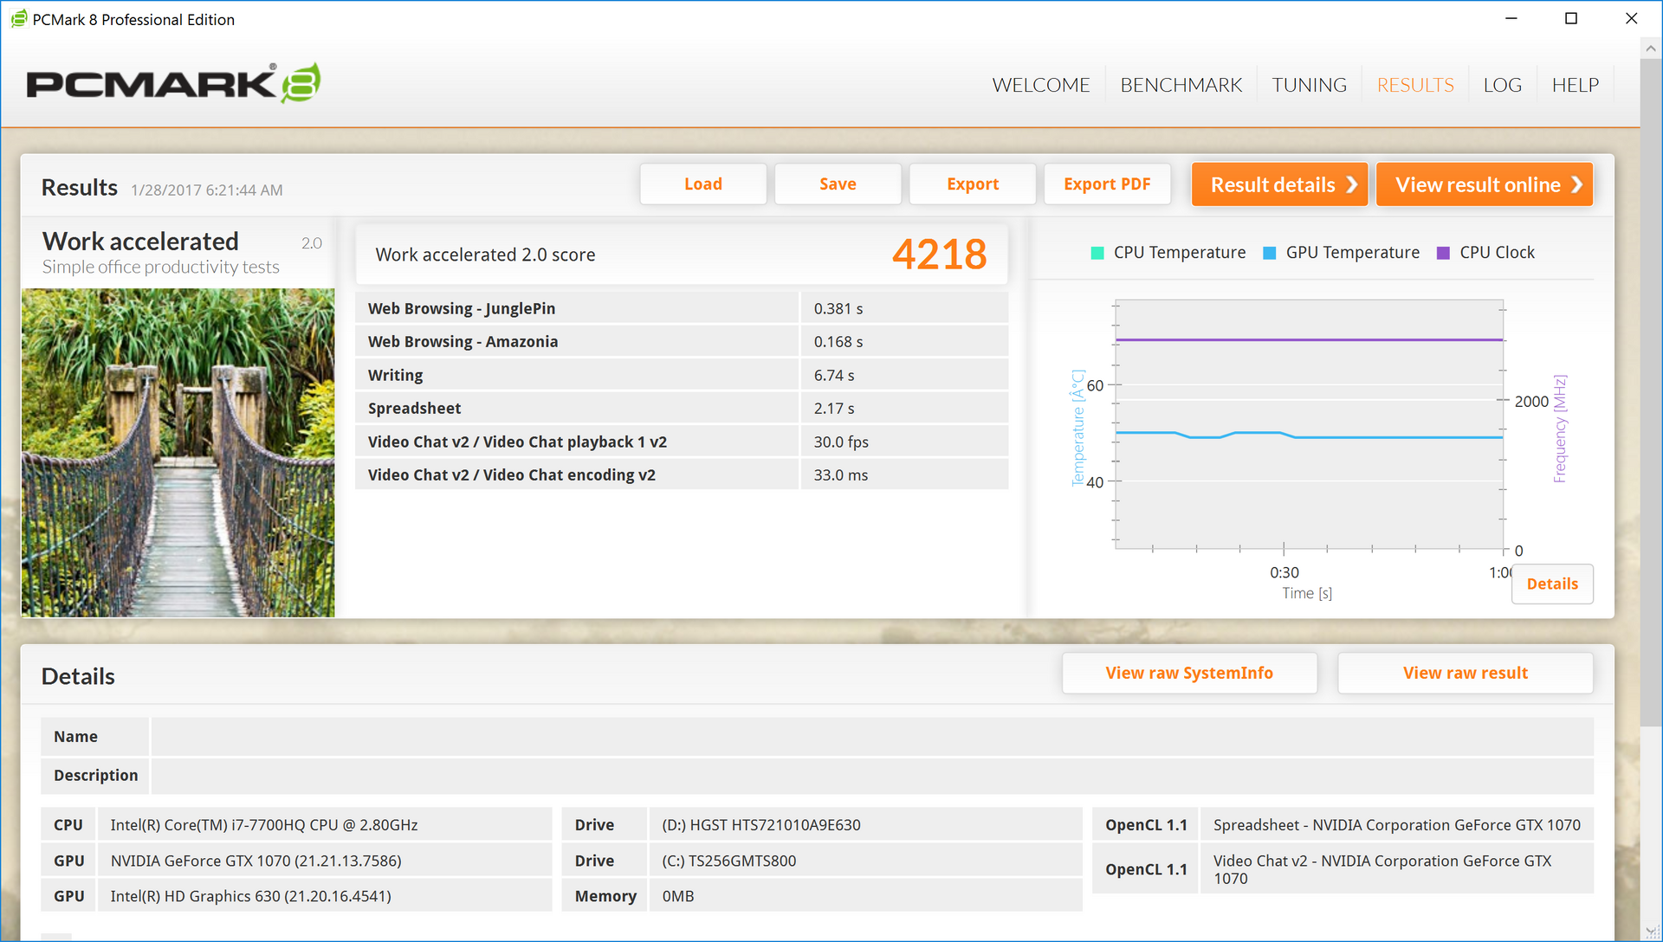
Task: Click the PCMark 8 logo
Action: pyautogui.click(x=173, y=83)
